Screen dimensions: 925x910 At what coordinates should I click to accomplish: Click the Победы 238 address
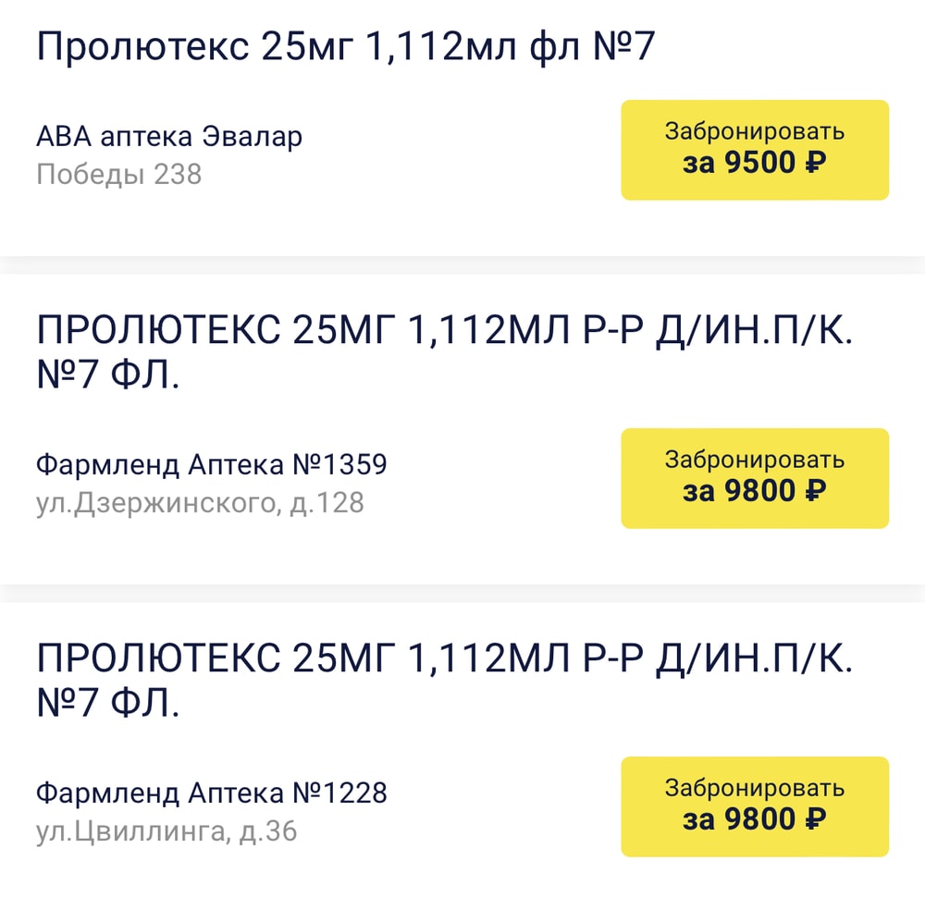[118, 175]
